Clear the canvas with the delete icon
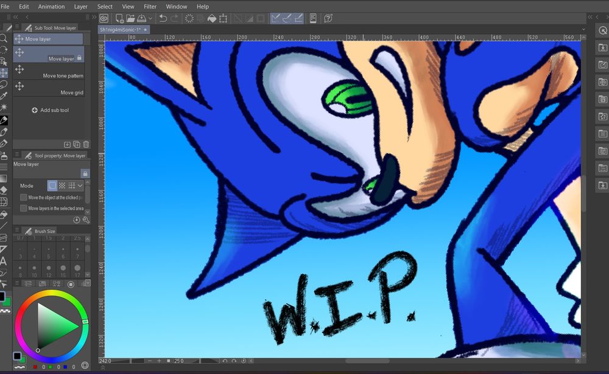 click(189, 18)
